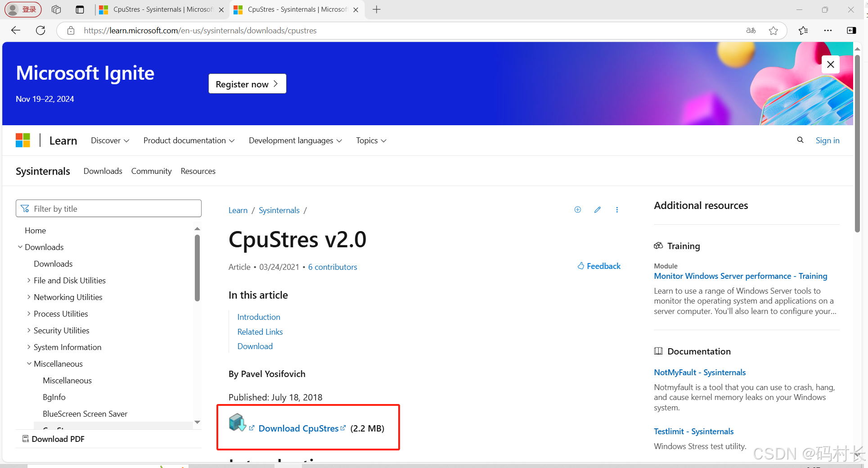
Task: Click the sidebar tree scrollbar thumb
Action: click(197, 268)
